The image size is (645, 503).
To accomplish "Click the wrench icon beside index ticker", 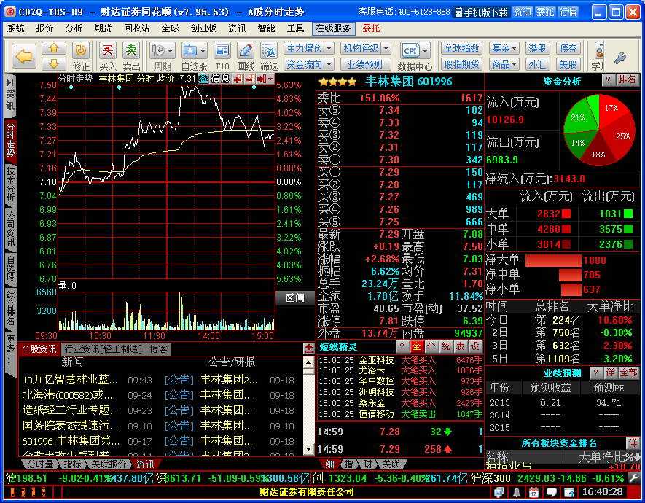I will click(633, 478).
